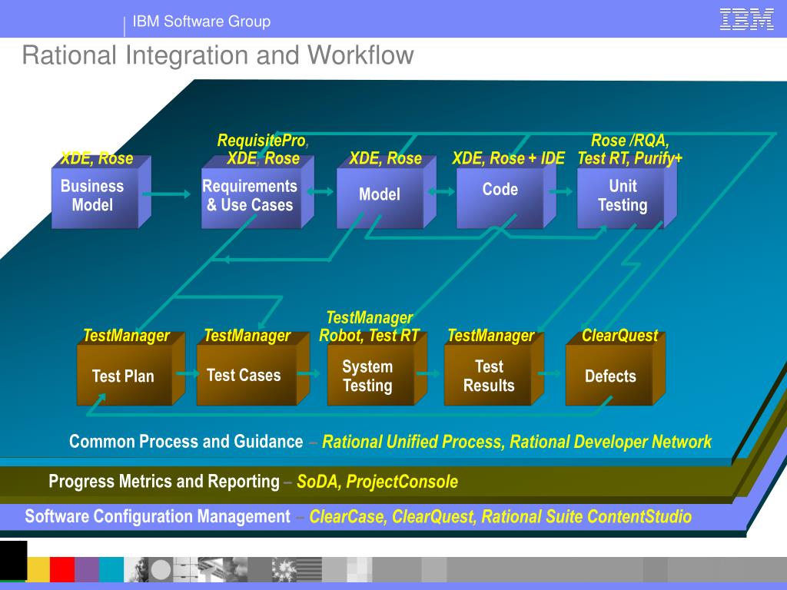Click 'TestManager Robot, Test RT' label
Viewport: 787px width, 590px height.
[369, 326]
